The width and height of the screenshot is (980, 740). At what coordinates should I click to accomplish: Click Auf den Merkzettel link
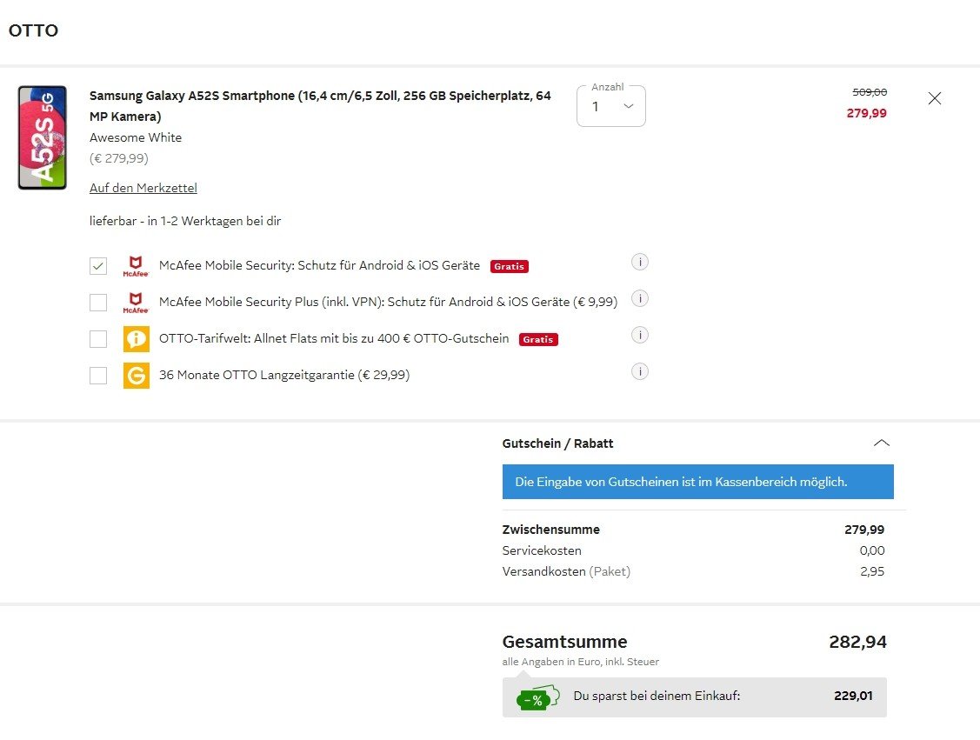[143, 188]
